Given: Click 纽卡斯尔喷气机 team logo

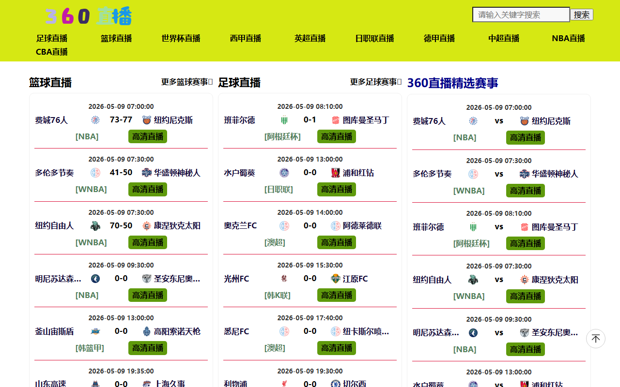Looking at the screenshot, I should coord(336,331).
